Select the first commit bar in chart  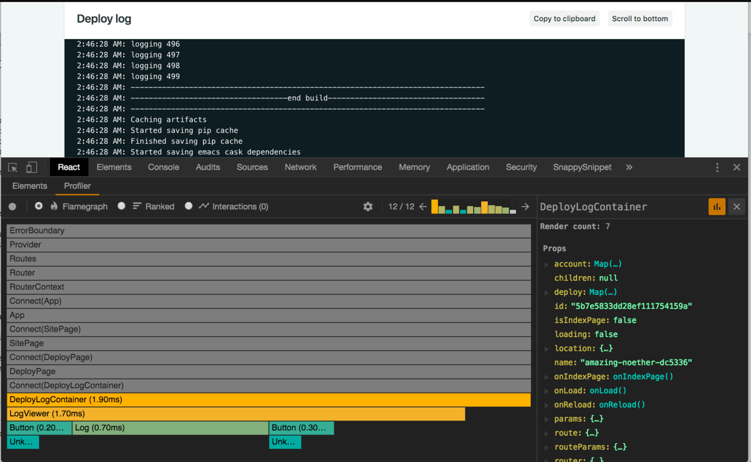point(435,207)
